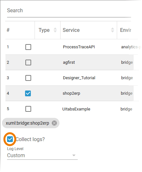The image size is (142, 172).
Task: Click the # column header
Action: tap(8, 30)
